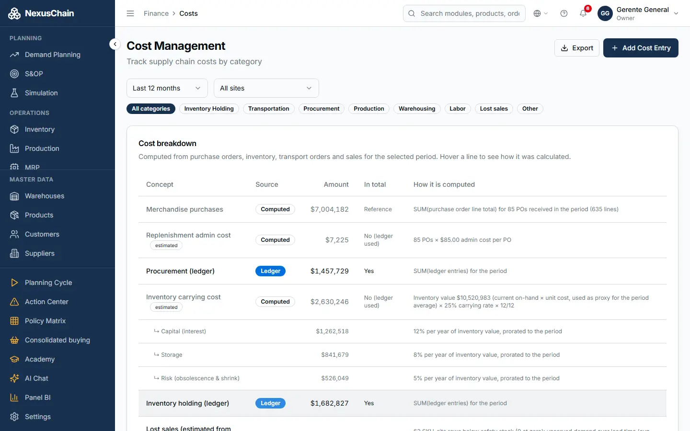Image resolution: width=690 pixels, height=431 pixels.
Task: Open notifications bell icon
Action: click(x=583, y=13)
